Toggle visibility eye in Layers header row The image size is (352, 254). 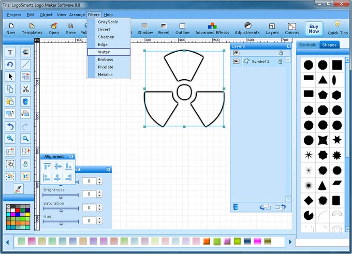236,53
